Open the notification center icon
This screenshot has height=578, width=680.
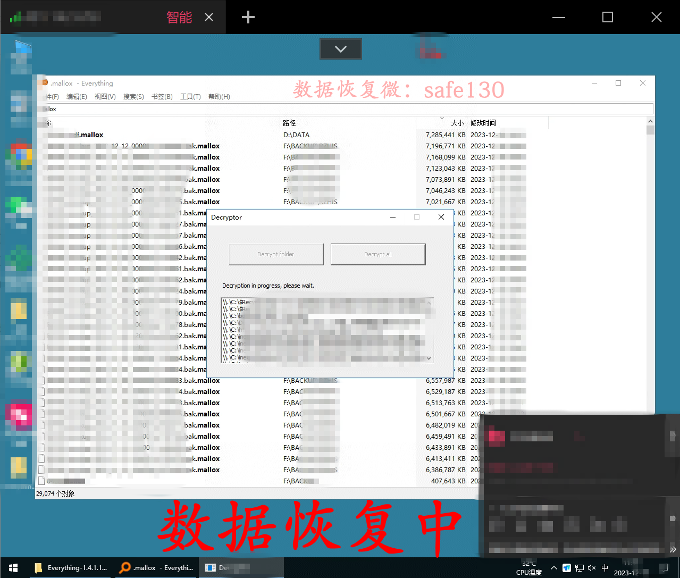(664, 568)
